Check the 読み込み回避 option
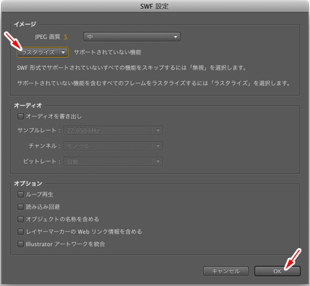This screenshot has height=286, width=310. [20, 207]
